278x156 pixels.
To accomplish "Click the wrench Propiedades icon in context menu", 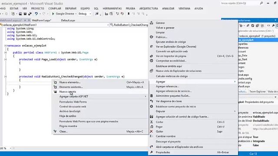I will (x=152, y=152).
